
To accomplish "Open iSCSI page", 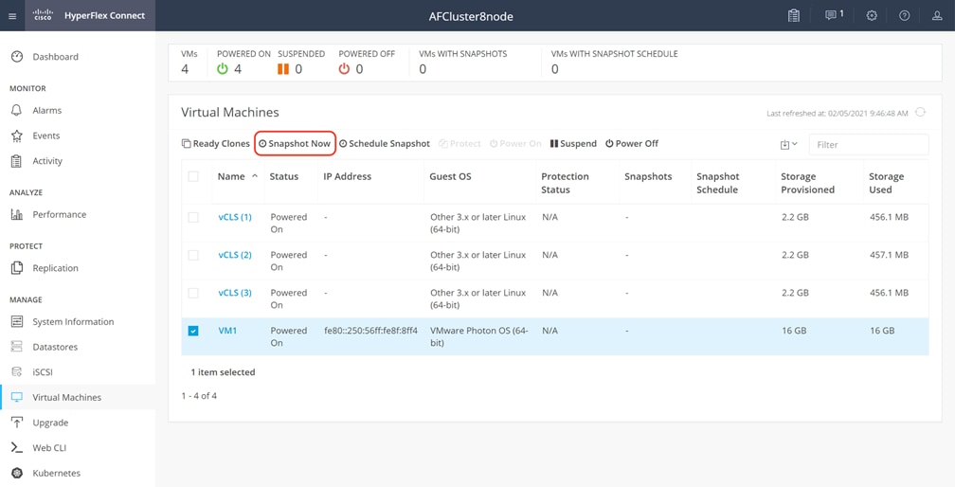I will click(42, 372).
